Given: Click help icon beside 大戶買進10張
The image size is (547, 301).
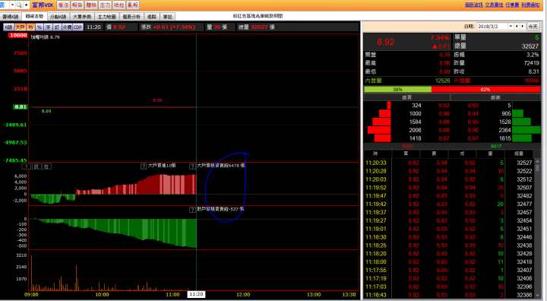Looking at the screenshot, I should click(144, 166).
